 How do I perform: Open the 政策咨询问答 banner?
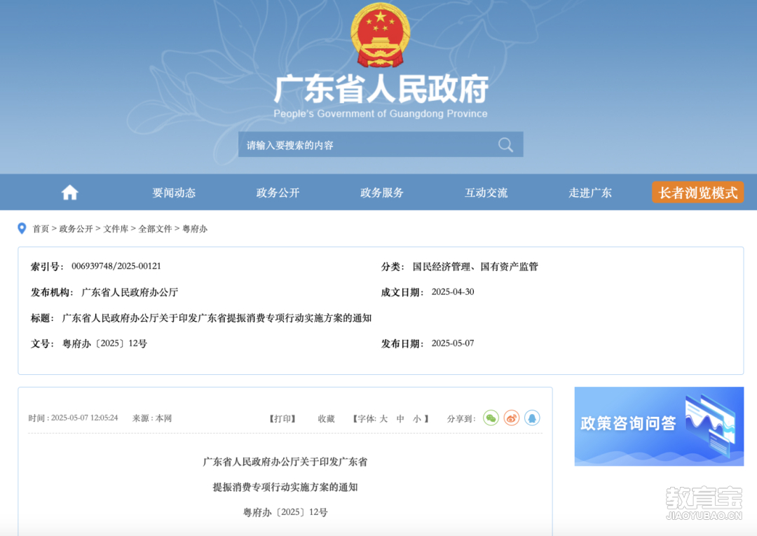pyautogui.click(x=659, y=426)
